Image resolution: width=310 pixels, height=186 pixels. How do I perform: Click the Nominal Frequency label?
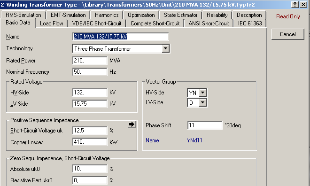(x=28, y=72)
